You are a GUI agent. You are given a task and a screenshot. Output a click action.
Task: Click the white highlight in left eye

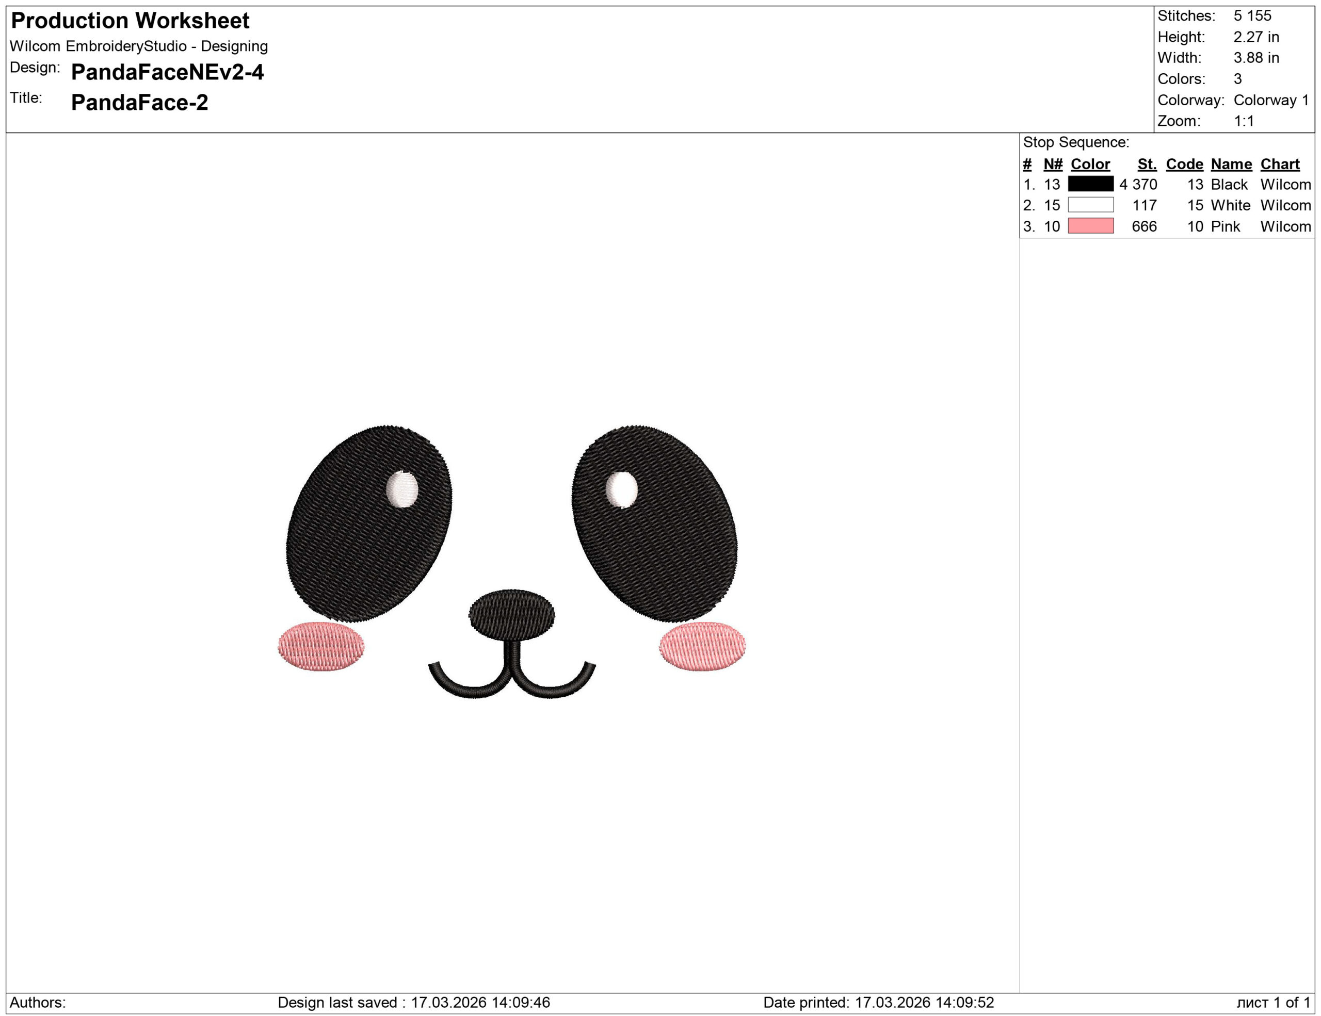pyautogui.click(x=402, y=488)
